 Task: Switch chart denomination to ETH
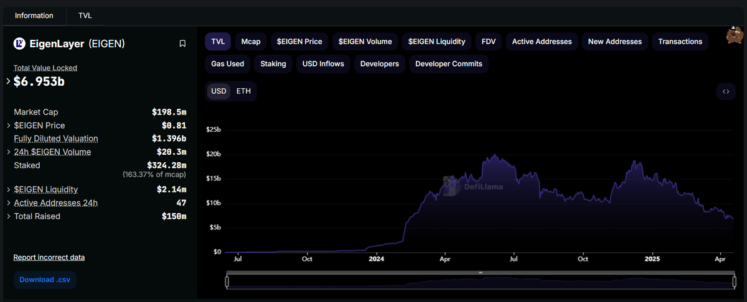pos(244,91)
